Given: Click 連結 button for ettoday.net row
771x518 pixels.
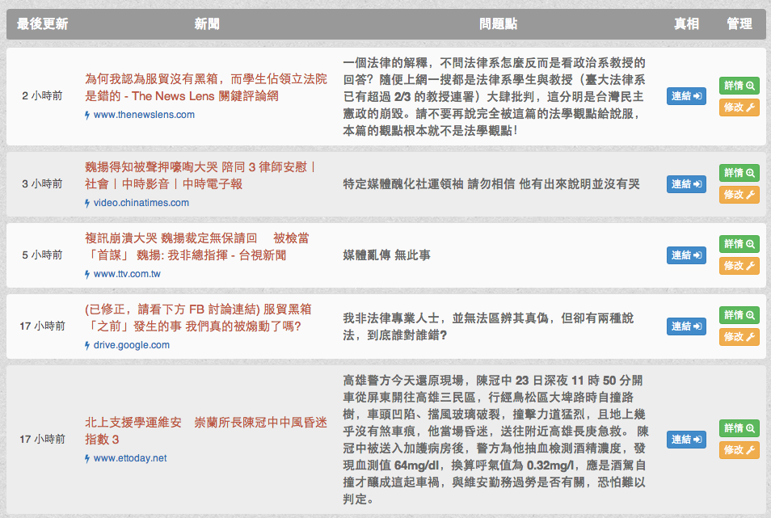Looking at the screenshot, I should [686, 440].
